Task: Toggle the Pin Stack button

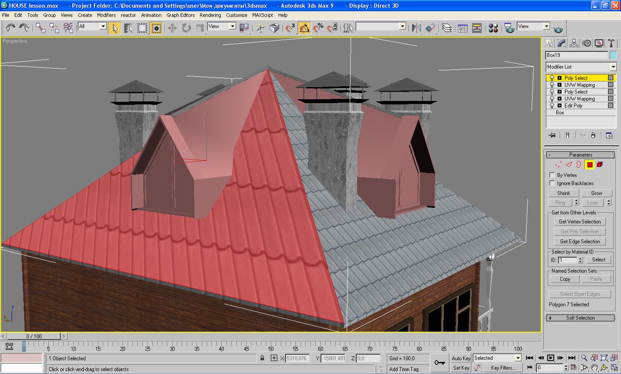Action: (552, 135)
